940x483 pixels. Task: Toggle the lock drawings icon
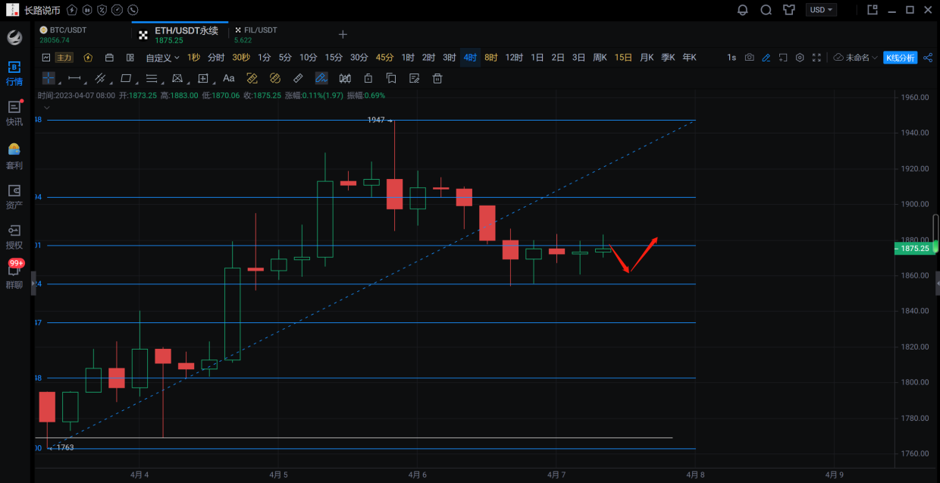[368, 78]
